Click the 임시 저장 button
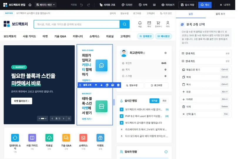 coord(187,5)
